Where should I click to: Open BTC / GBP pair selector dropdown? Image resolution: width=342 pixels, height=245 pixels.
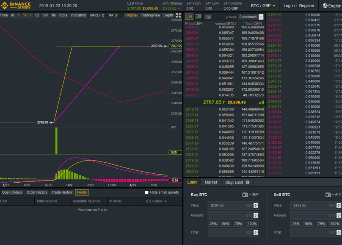pyautogui.click(x=263, y=6)
